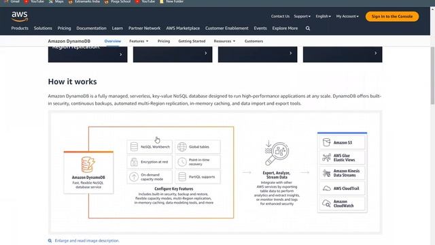Open the Gmail bookmark in bookmarks bar
Viewport: 435px width, 245px height.
point(12,1)
